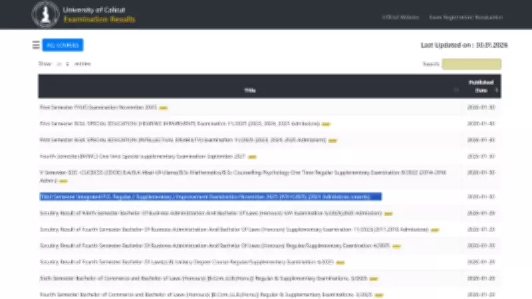The width and height of the screenshot is (532, 299).
Task: Open the Official Website menu link
Action: pos(400,17)
